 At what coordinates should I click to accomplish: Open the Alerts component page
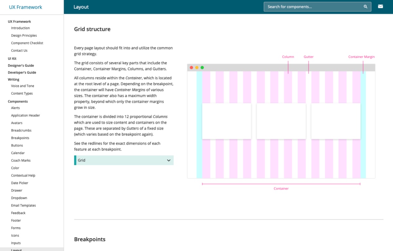coord(15,108)
